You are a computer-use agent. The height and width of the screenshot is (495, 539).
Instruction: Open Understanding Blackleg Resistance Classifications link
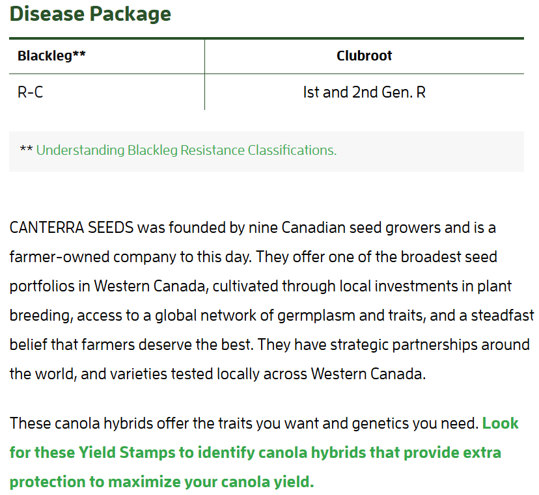[x=186, y=150]
